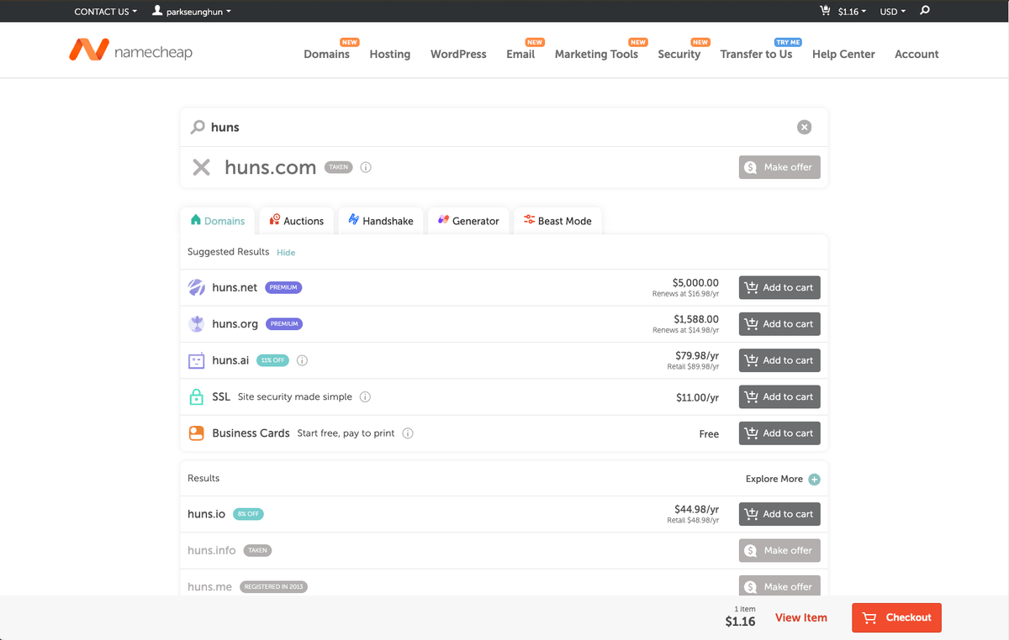Add huns.ai to cart

click(x=779, y=360)
